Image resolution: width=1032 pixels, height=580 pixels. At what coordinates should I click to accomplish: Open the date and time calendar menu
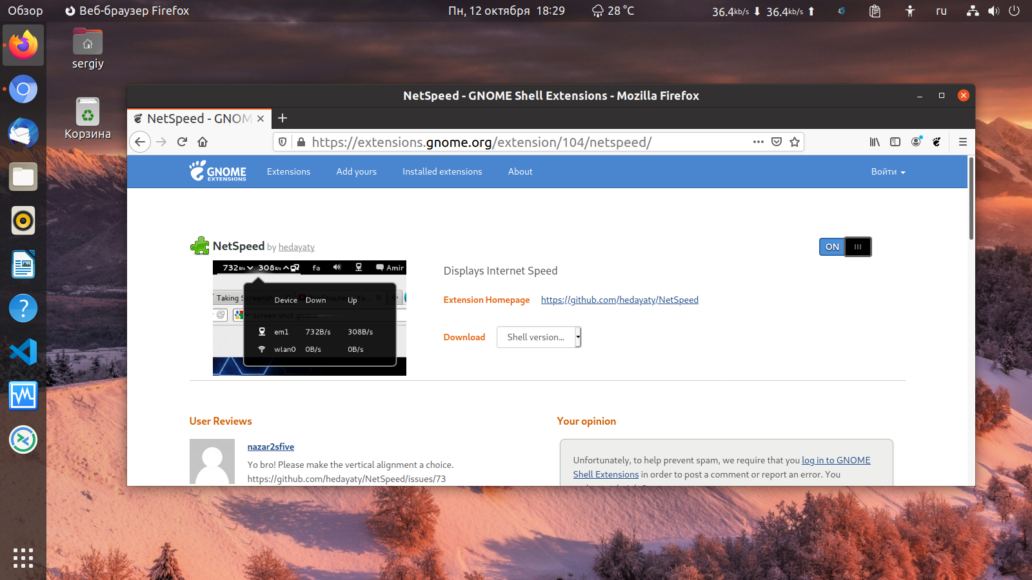pos(506,11)
